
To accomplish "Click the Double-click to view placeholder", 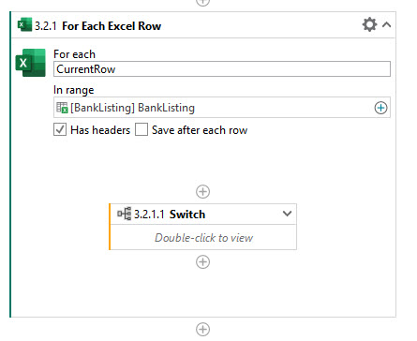I will click(x=203, y=238).
